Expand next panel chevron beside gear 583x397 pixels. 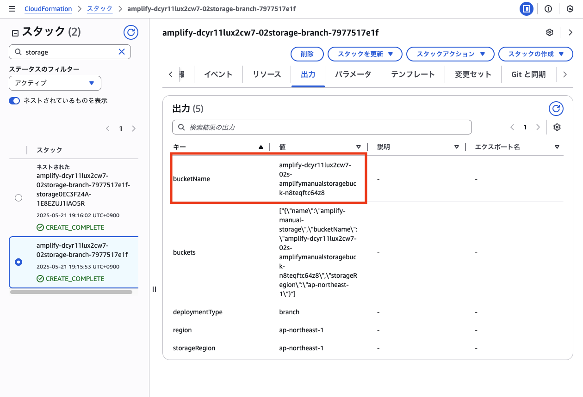(570, 32)
